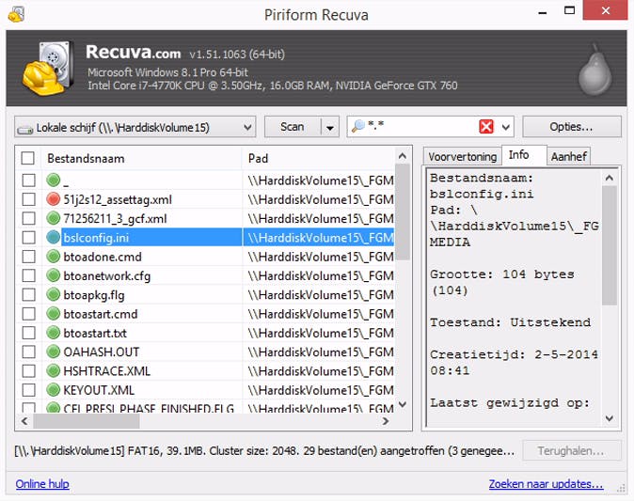
Task: Open the Online hulp link
Action: tap(42, 484)
